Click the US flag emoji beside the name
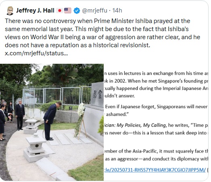 (x=68, y=10)
